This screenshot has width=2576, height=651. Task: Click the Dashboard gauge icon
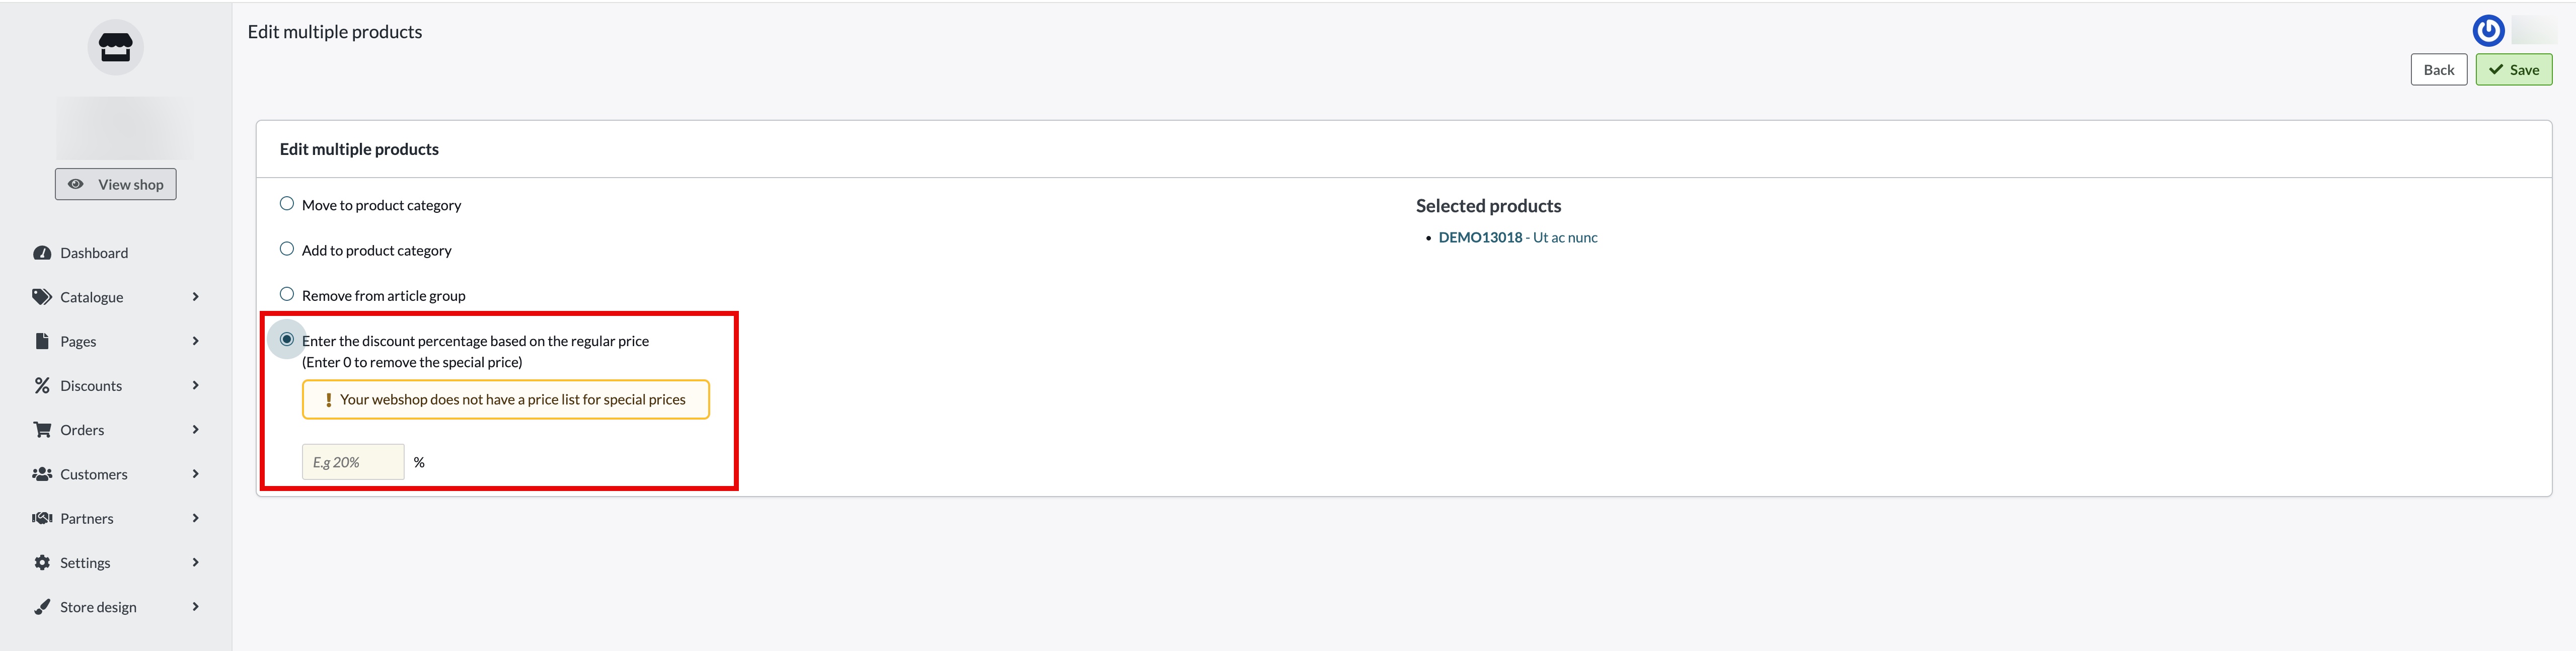coord(42,253)
